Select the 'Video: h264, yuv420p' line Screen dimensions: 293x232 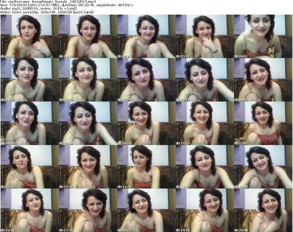tap(47, 12)
